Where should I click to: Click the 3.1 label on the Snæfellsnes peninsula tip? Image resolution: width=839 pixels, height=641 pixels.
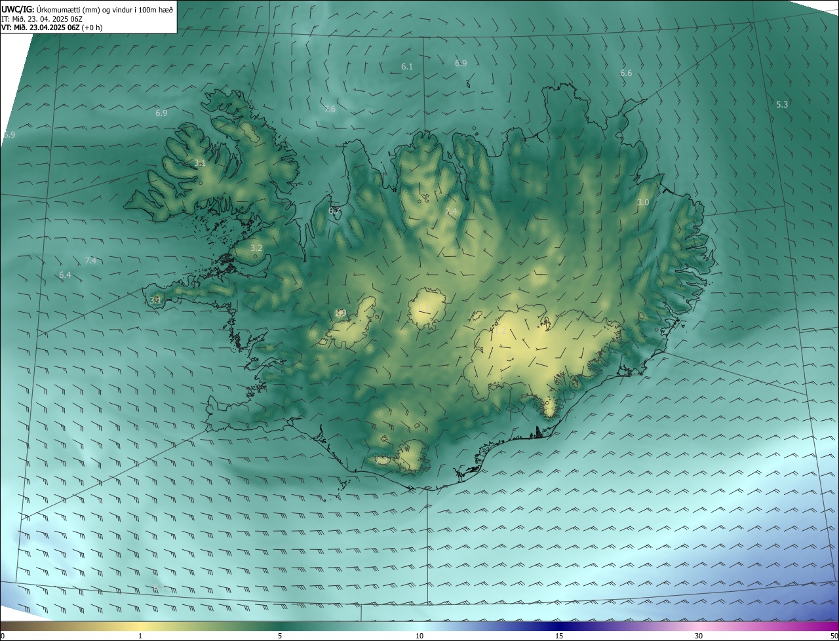tap(155, 301)
